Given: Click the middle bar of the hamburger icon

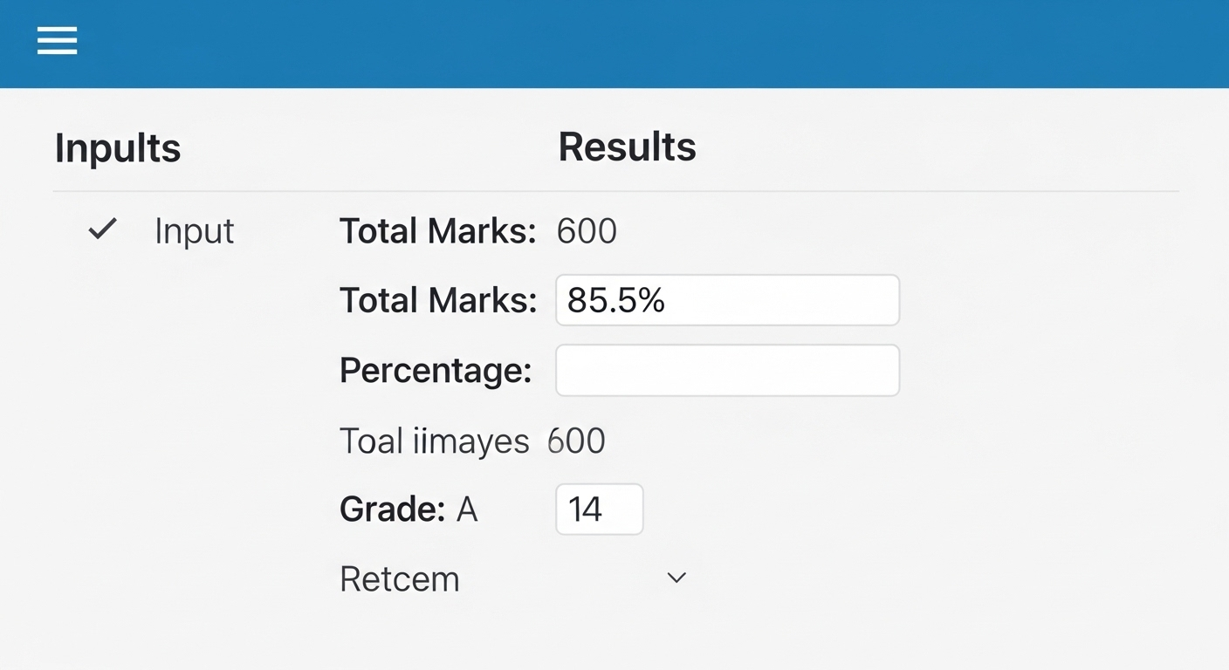Looking at the screenshot, I should tap(57, 41).
